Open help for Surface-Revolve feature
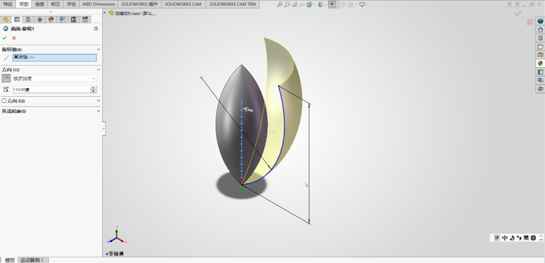Image resolution: width=545 pixels, height=263 pixels. [x=96, y=29]
